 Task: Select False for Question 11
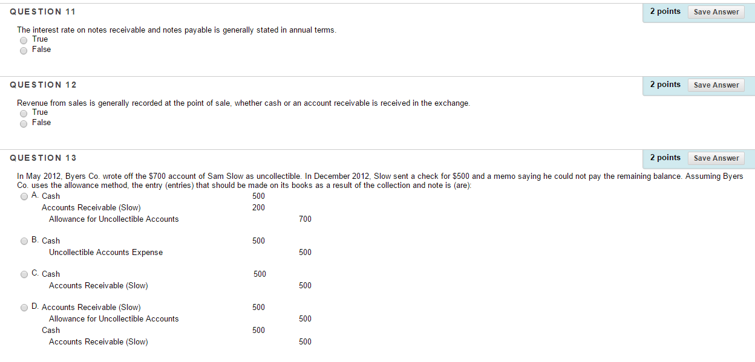click(24, 50)
